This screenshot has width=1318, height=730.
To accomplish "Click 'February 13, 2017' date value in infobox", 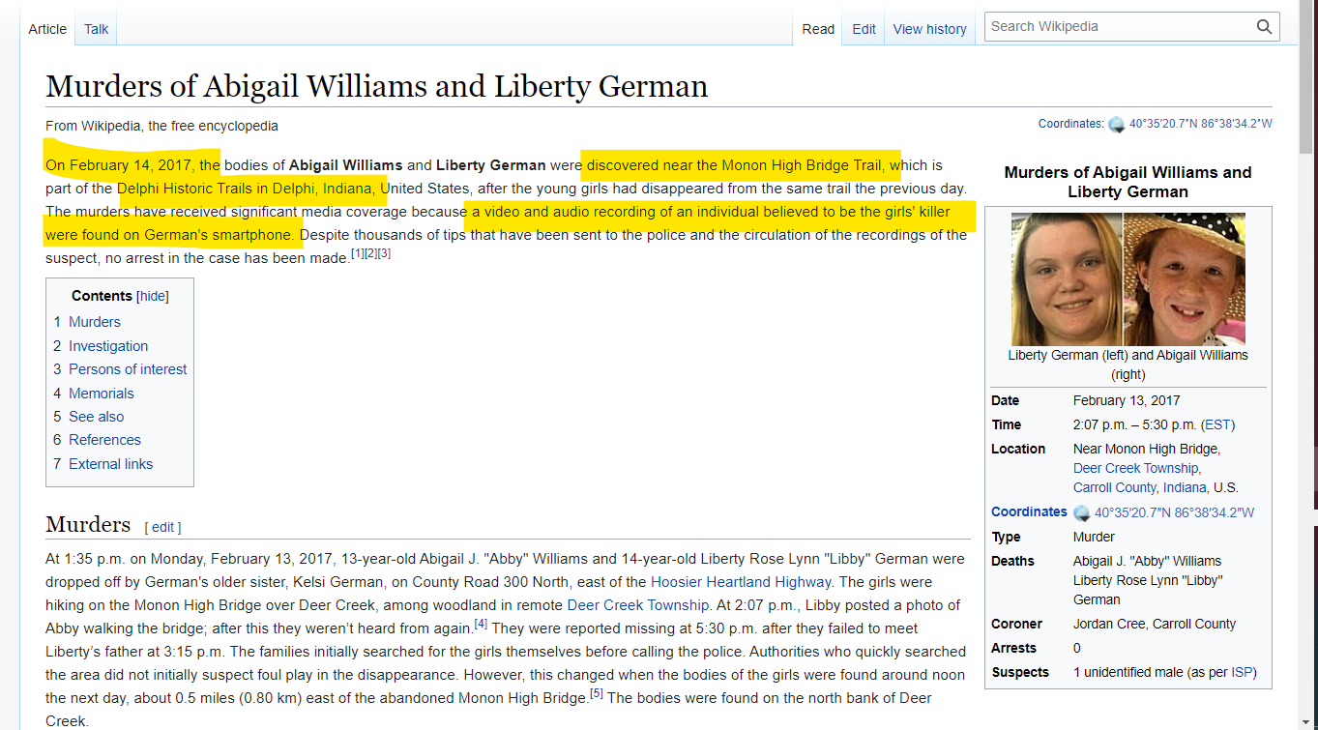I will pos(1127,400).
